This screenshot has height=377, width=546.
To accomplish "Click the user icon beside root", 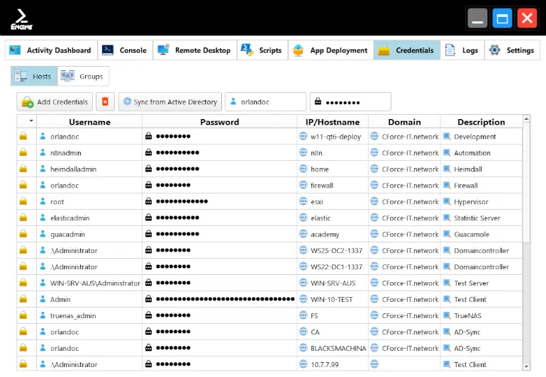I will point(43,202).
